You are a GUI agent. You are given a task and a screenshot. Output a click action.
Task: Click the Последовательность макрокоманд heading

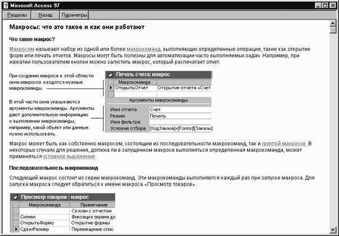54,168
